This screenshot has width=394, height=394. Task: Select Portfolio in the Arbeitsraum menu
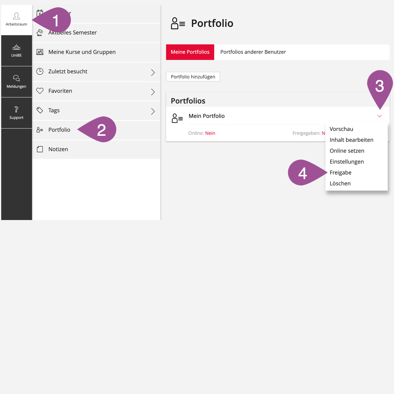(59, 130)
